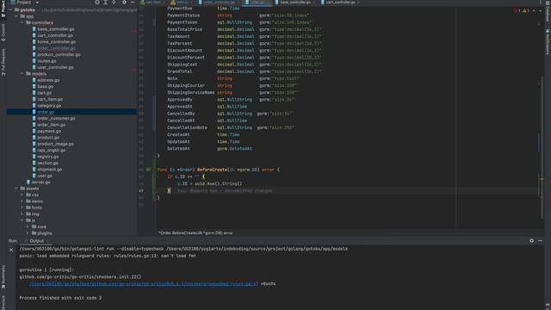Collapse the gotoko root folder
Viewport: 551px width, 310px height.
10,9
